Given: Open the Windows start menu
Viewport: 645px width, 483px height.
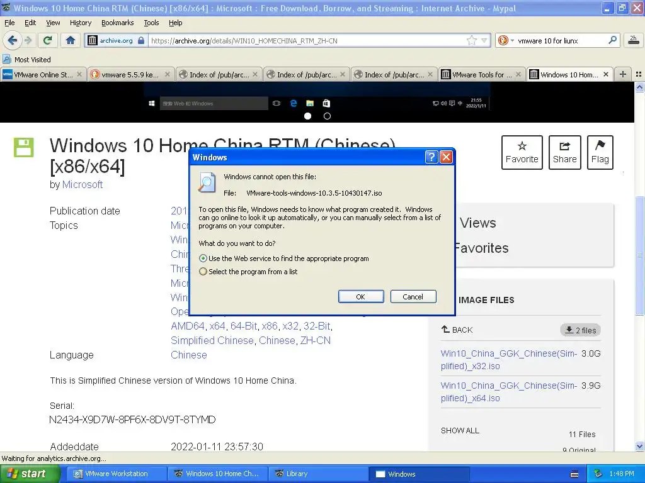Looking at the screenshot, I should pyautogui.click(x=30, y=474).
